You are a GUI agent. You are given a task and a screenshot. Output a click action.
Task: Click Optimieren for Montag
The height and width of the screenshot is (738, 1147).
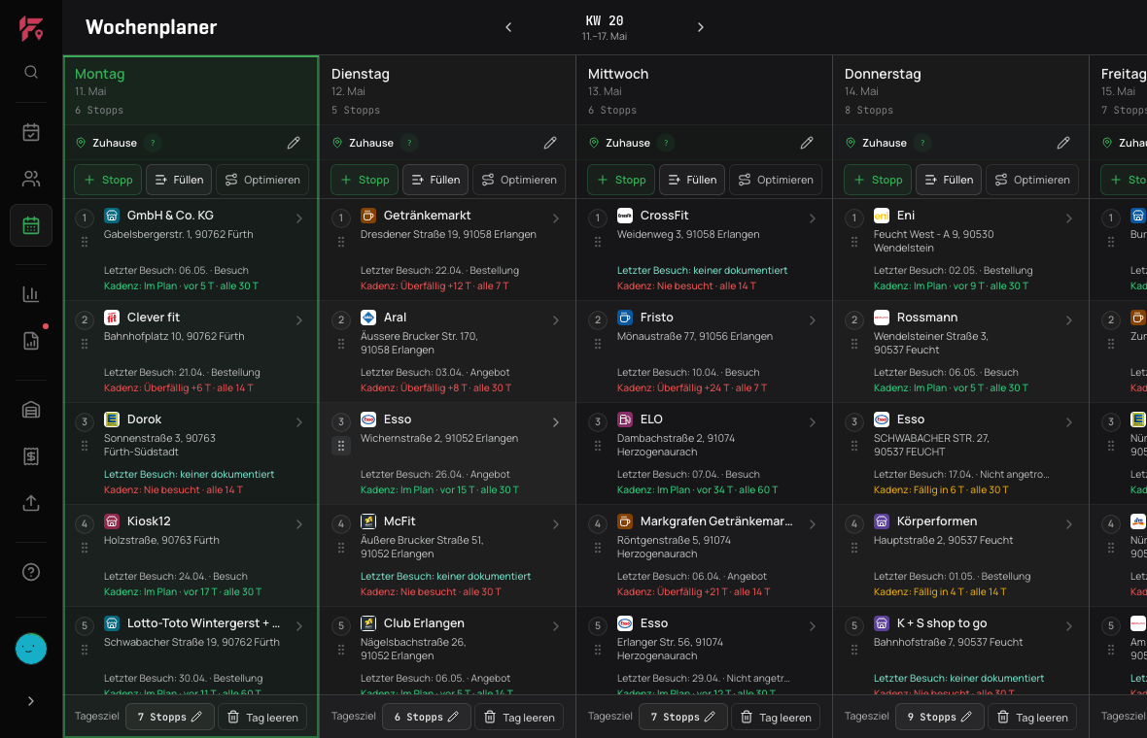coord(262,180)
